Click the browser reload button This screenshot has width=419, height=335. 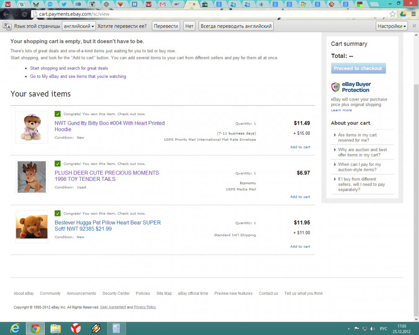pyautogui.click(x=25, y=14)
